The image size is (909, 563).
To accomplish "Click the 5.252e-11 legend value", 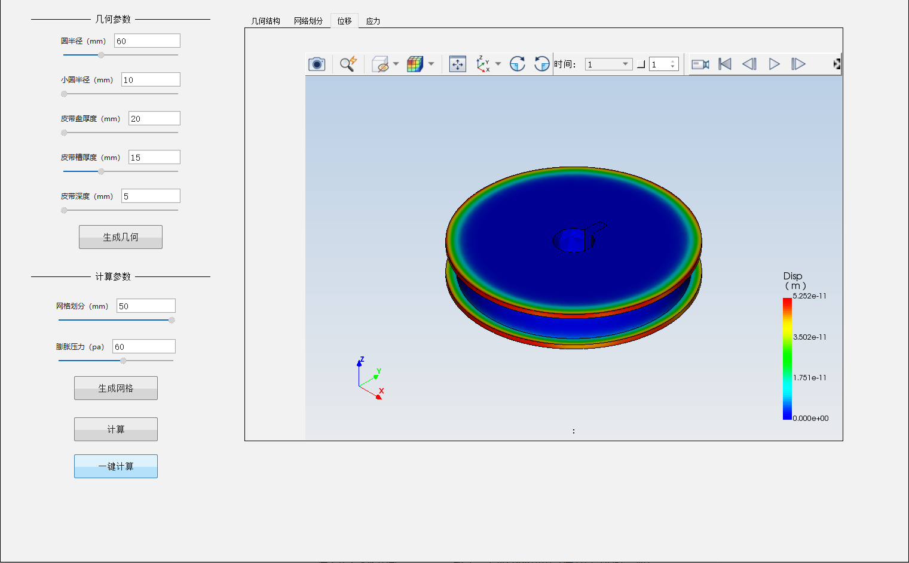I will (x=810, y=296).
